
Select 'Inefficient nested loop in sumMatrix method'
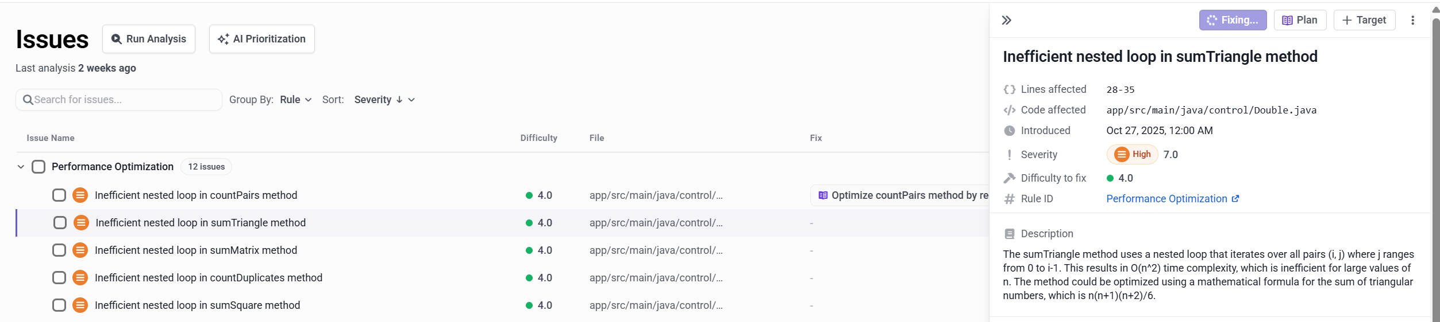pyautogui.click(x=196, y=250)
